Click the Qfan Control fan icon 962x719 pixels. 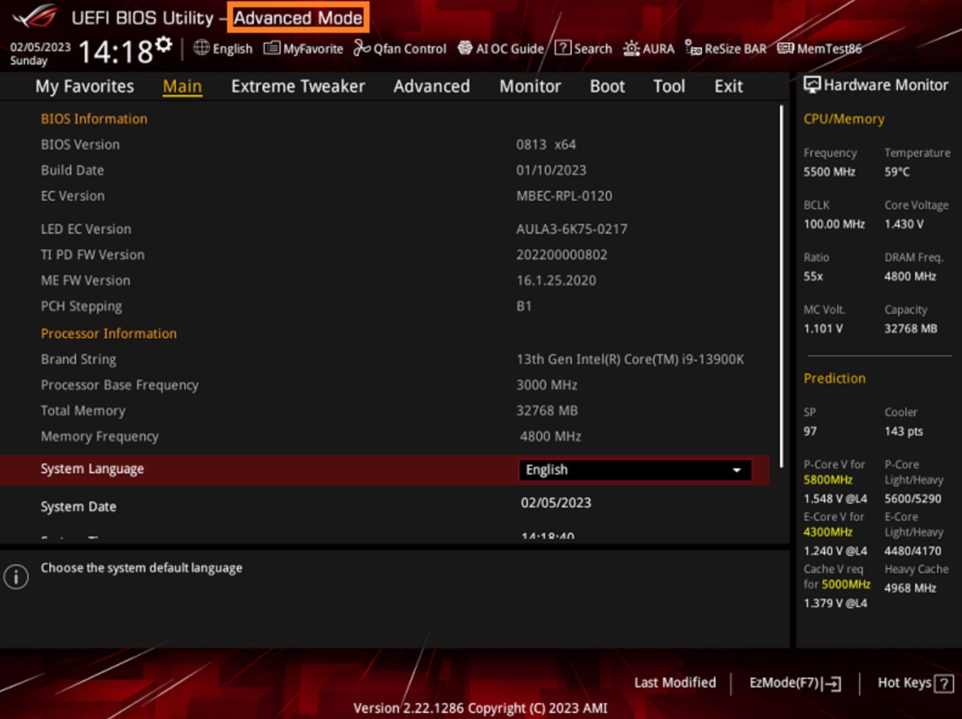[362, 48]
